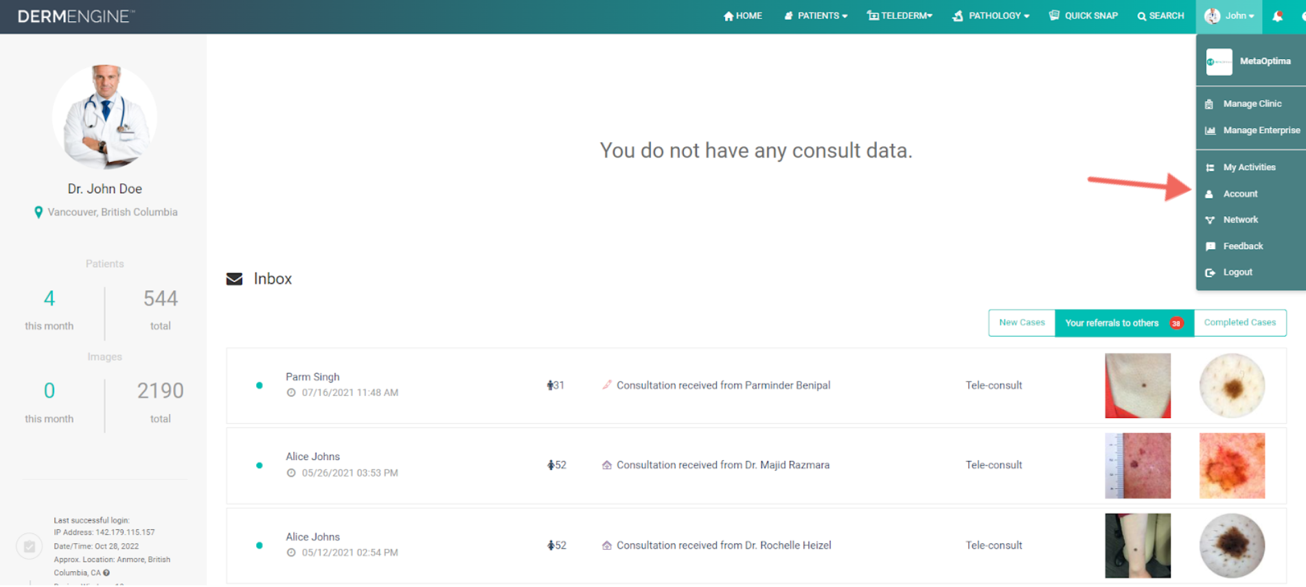Viewport: 1306px width, 587px height.
Task: Click the help icon after Columbia, CA
Action: [x=106, y=573]
